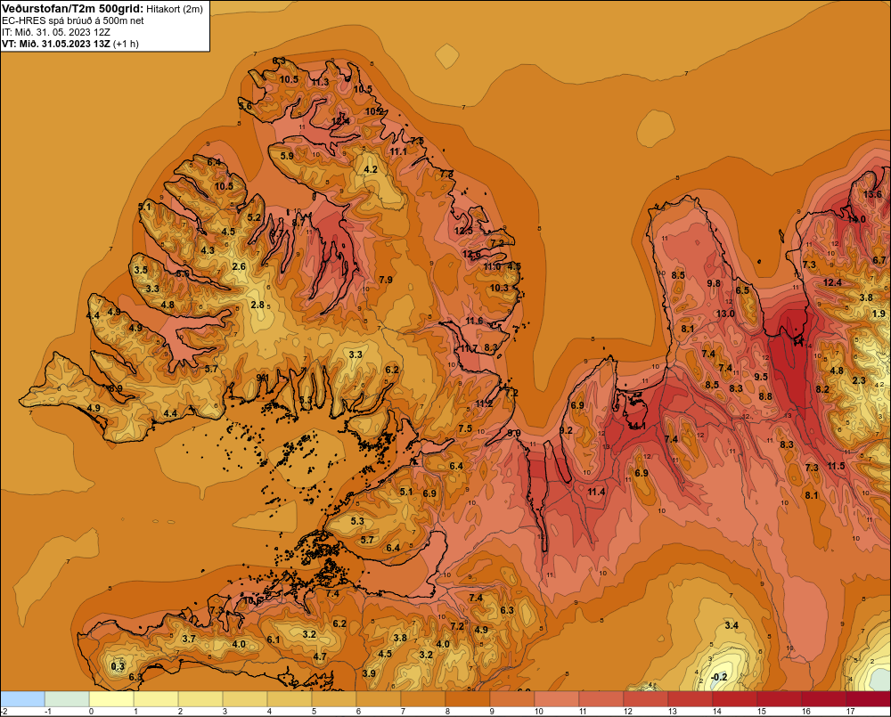Click the 11.0 temperature value
The width and height of the screenshot is (891, 717).
(492, 266)
